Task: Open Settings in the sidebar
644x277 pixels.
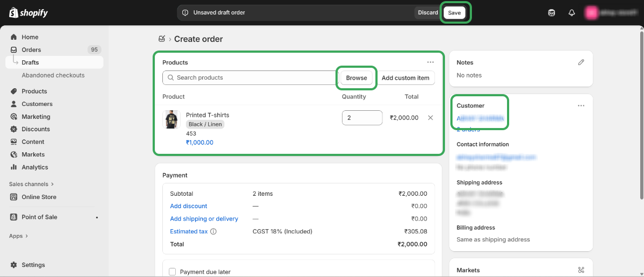Action: tap(33, 265)
